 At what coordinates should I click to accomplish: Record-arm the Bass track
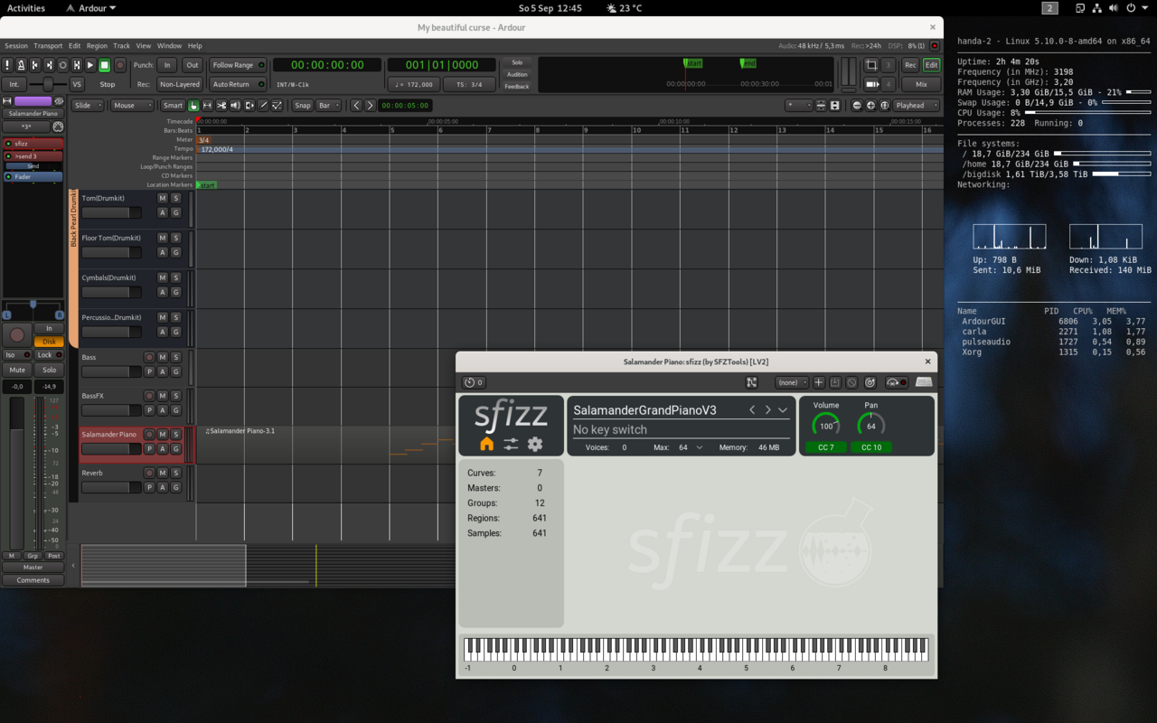[x=150, y=357]
